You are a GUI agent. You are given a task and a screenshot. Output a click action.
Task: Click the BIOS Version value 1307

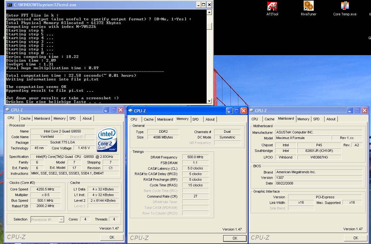pos(319,178)
